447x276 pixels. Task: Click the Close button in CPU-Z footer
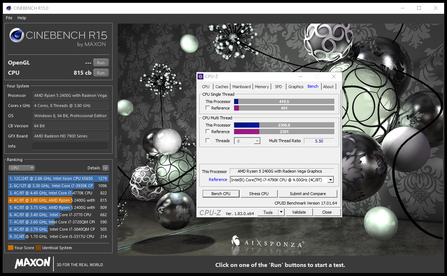click(x=327, y=212)
